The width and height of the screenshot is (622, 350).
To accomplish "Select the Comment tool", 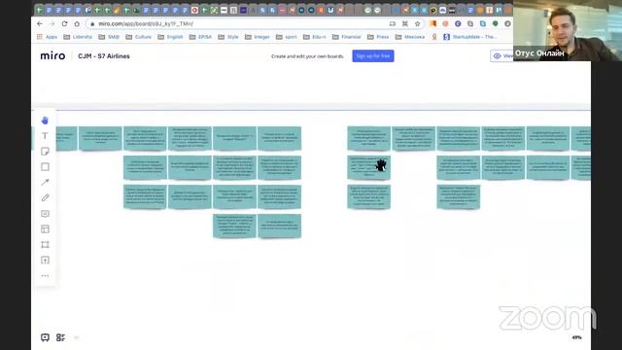I will [45, 214].
